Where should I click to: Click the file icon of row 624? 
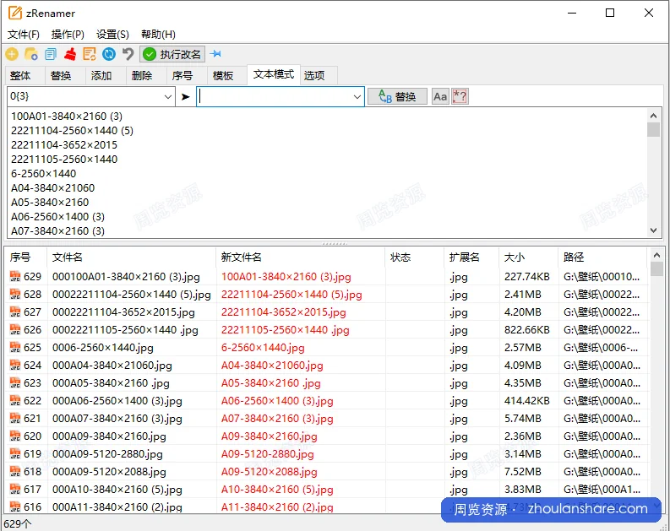(15, 366)
